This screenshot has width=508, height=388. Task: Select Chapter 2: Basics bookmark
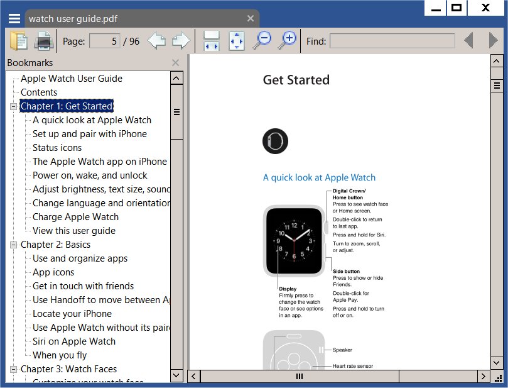[55, 245]
